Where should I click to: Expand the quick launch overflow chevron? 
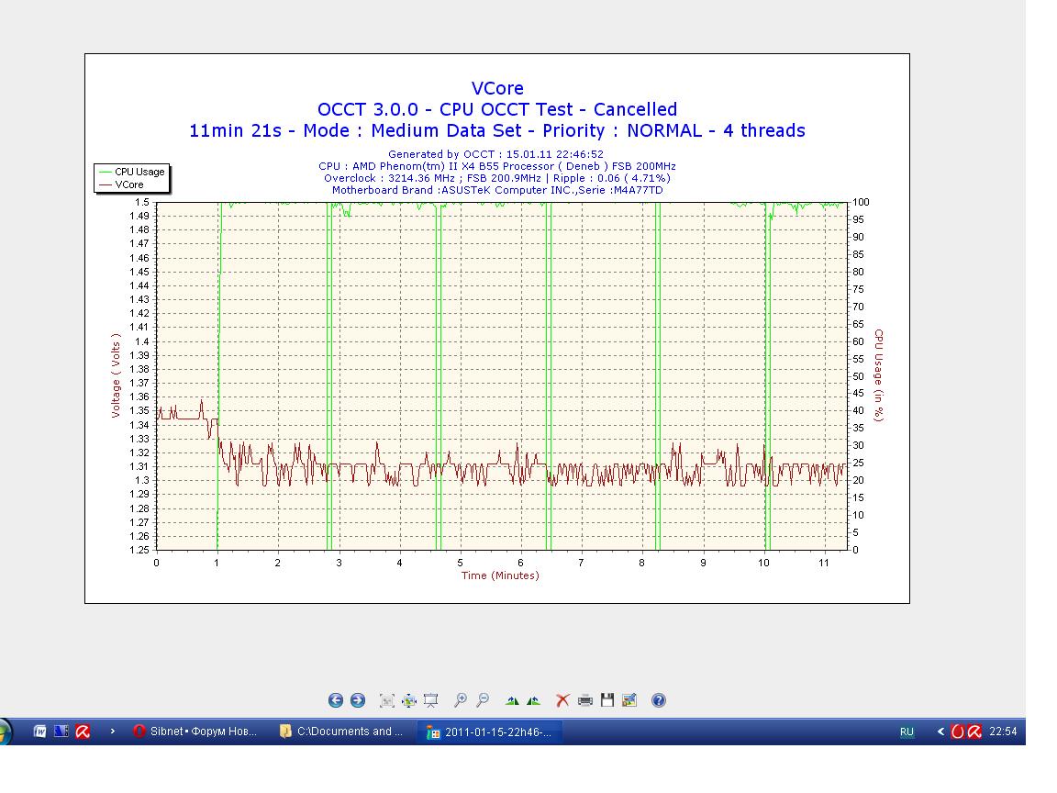pos(113,732)
